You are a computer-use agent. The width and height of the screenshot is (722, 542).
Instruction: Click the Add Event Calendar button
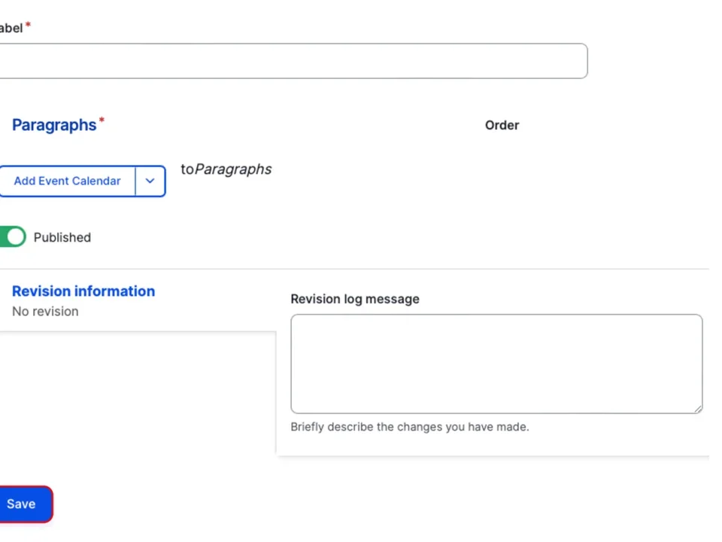click(x=67, y=181)
